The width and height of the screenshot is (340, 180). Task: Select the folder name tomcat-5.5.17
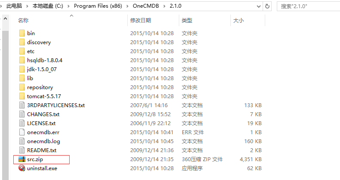coord(44,96)
